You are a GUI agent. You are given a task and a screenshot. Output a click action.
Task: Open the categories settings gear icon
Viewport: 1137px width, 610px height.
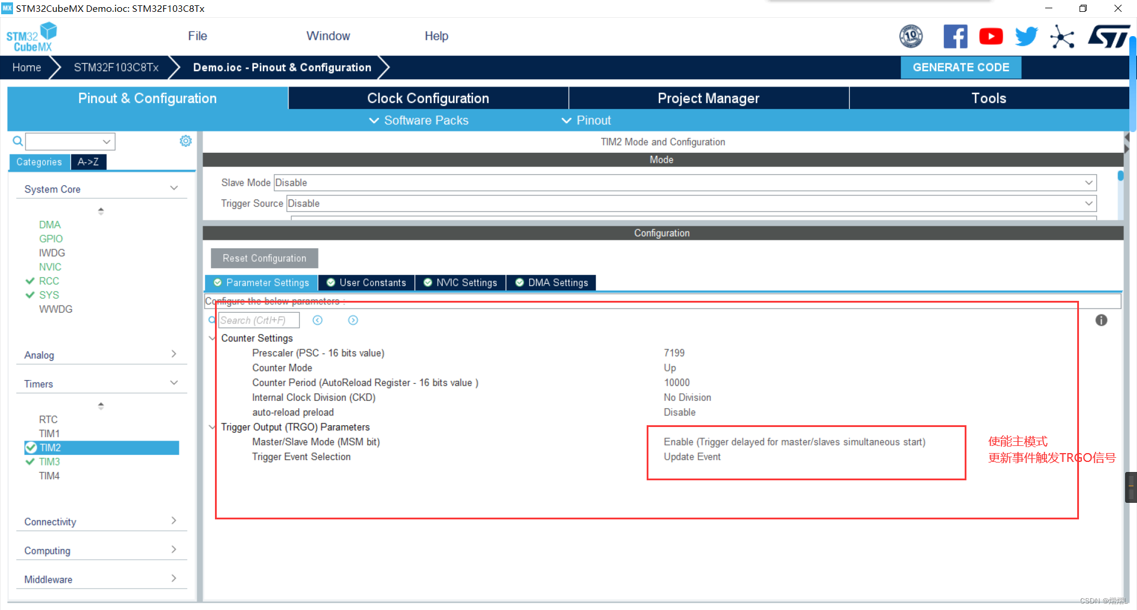[x=185, y=141]
